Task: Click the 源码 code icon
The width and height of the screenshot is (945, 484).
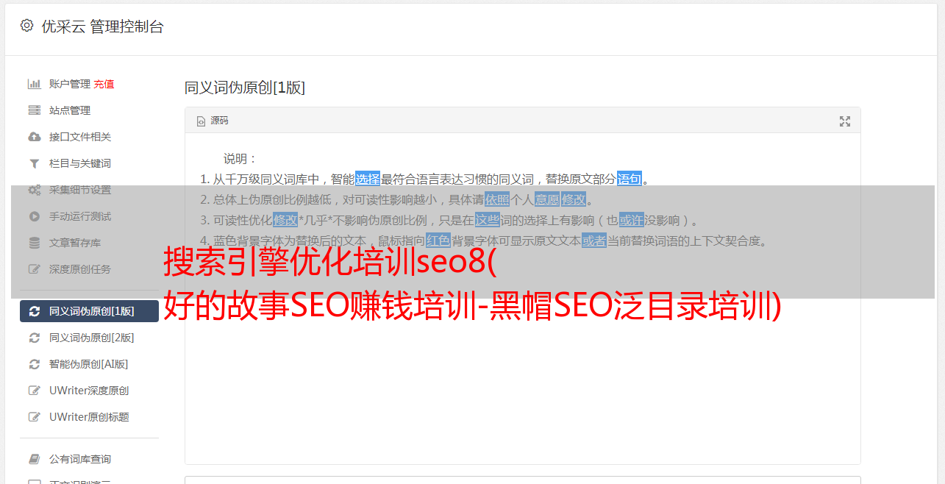Action: (201, 121)
